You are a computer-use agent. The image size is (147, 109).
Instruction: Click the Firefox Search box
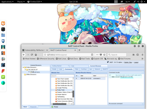pyautogui.click(x=117, y=55)
